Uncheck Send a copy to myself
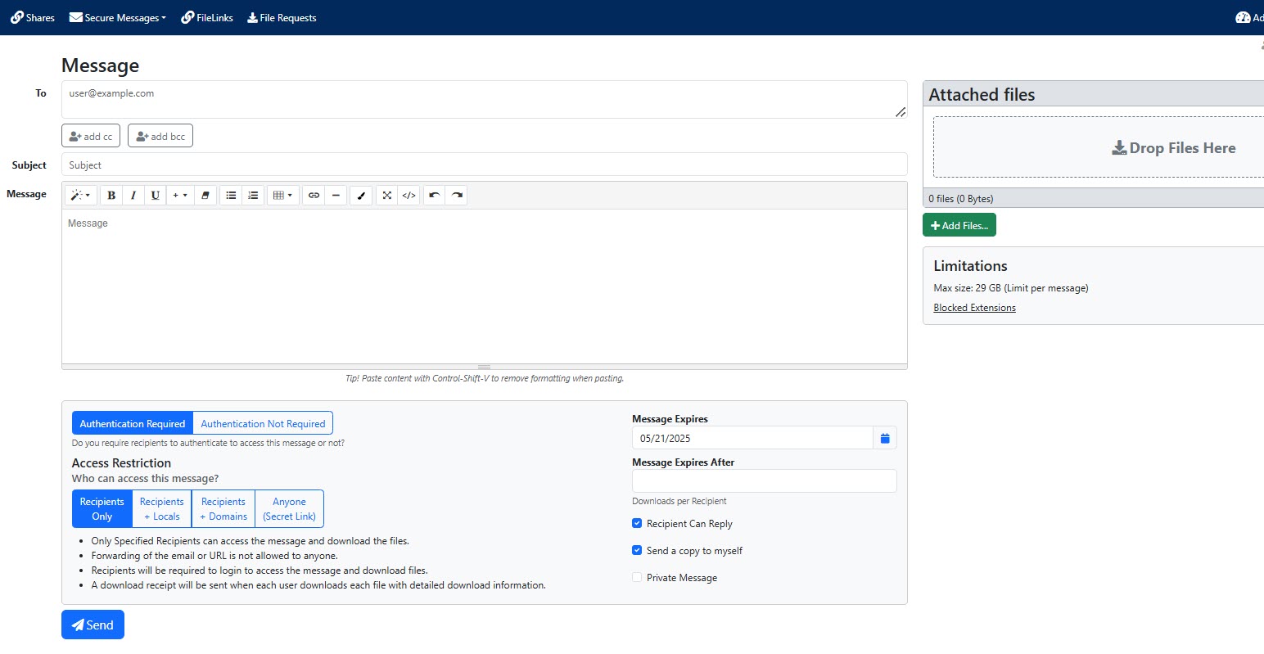 click(637, 550)
